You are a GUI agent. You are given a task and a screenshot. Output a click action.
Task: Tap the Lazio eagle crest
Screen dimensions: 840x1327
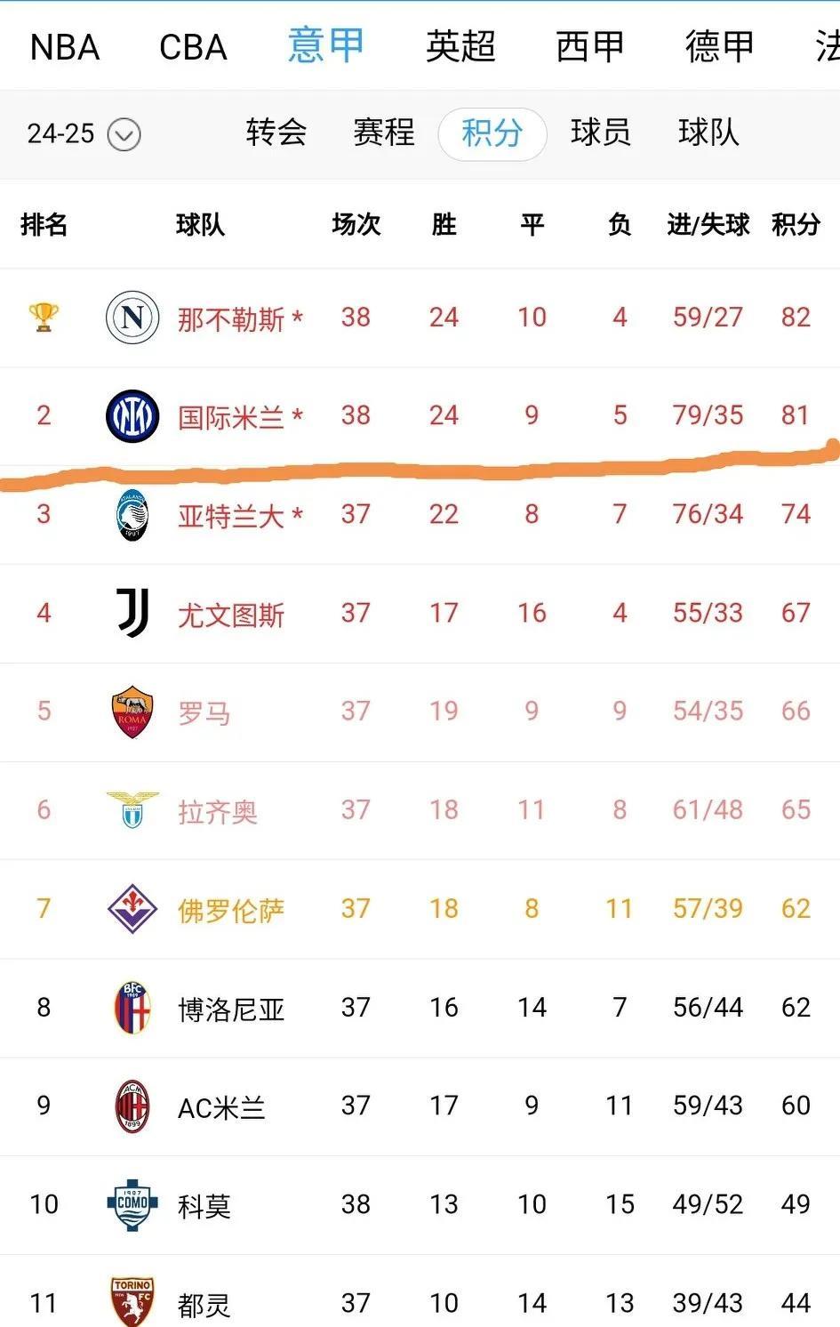click(132, 809)
